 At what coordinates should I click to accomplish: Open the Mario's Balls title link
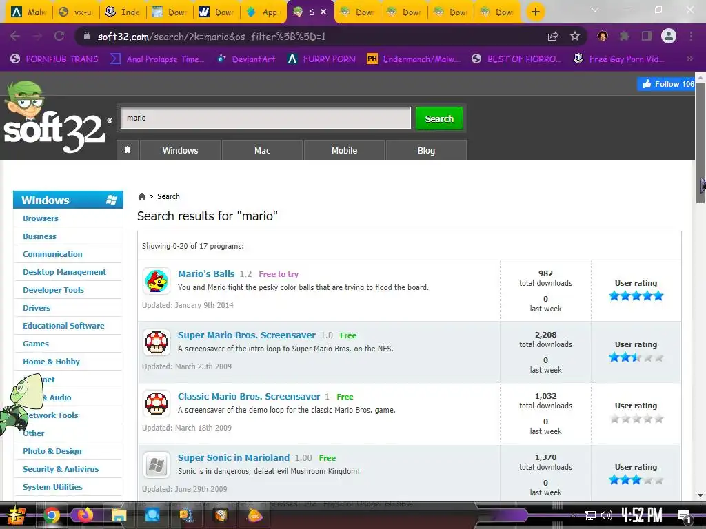click(206, 273)
